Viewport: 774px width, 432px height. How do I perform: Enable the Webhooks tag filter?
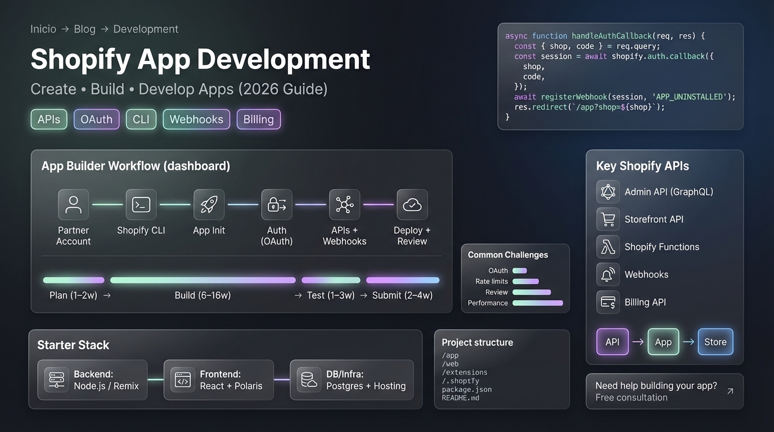point(196,119)
